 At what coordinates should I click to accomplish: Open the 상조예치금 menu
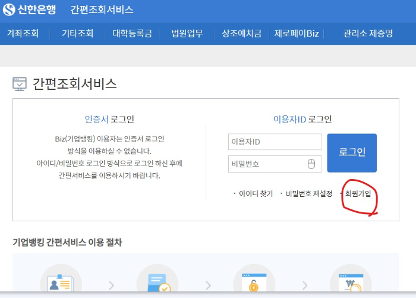[242, 33]
